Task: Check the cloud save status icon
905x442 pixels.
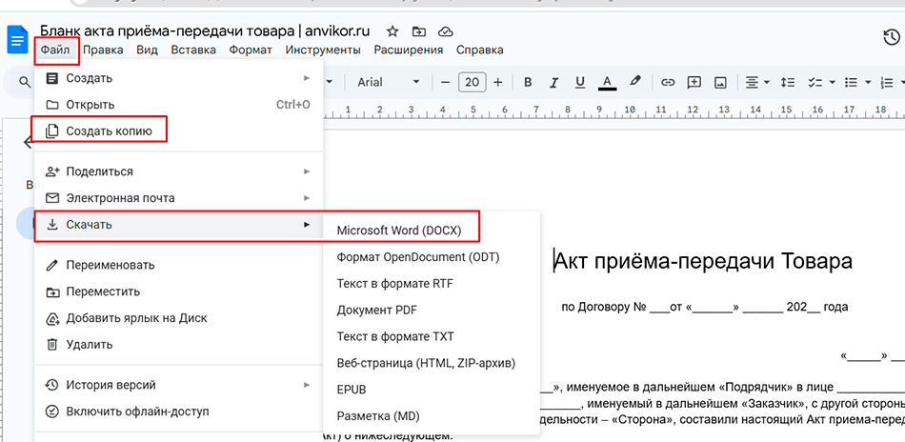Action: [x=445, y=31]
